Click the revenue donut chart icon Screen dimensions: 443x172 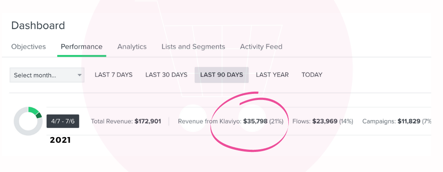click(x=28, y=121)
